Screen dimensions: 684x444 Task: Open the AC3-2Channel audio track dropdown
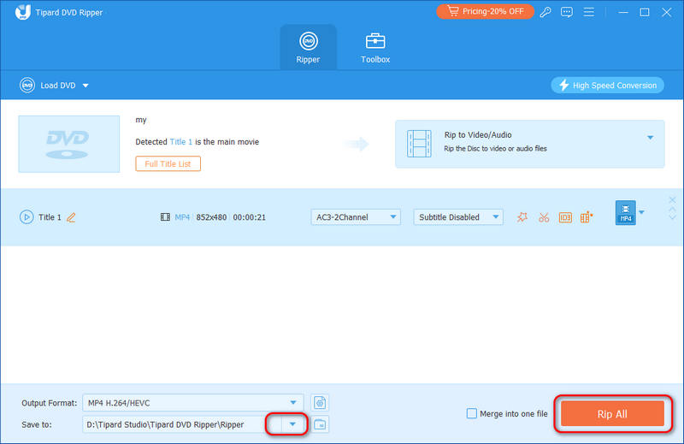356,217
